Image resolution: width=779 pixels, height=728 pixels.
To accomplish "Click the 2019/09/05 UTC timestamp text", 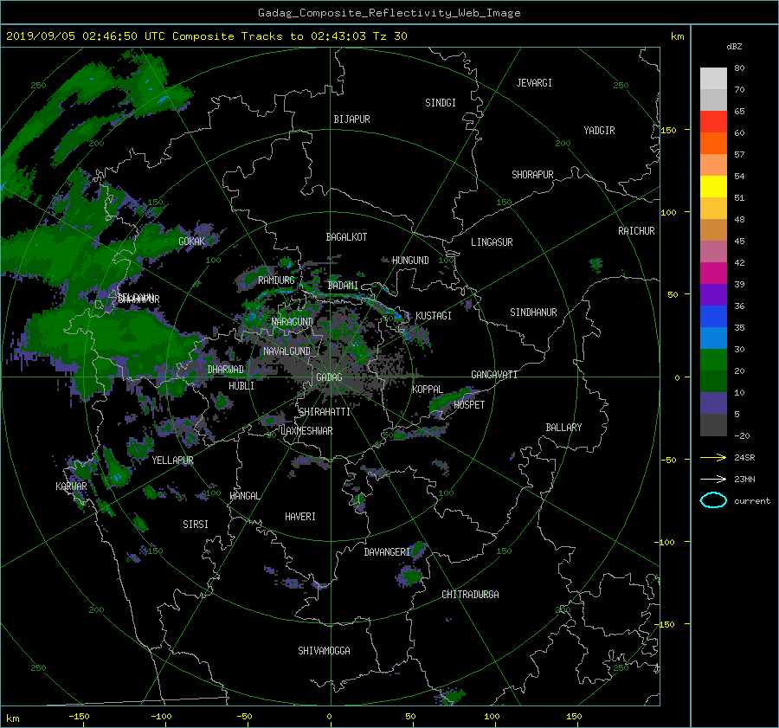I will point(207,36).
